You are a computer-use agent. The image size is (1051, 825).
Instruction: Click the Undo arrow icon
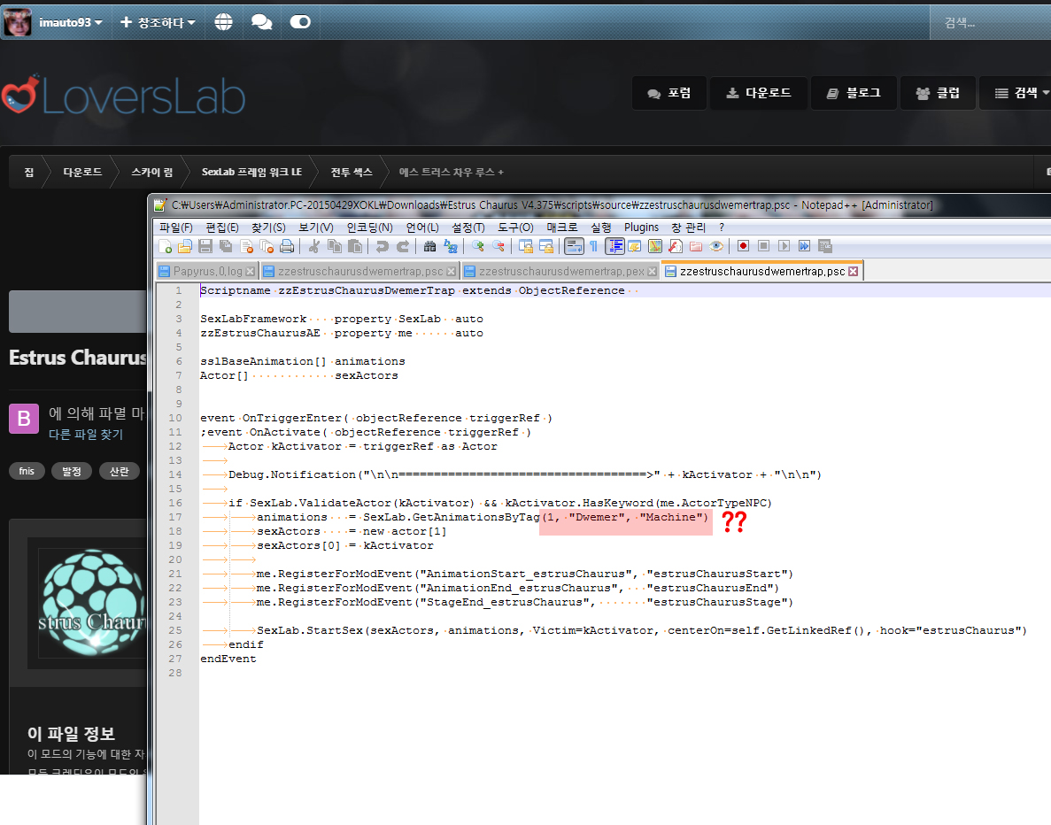coord(382,247)
